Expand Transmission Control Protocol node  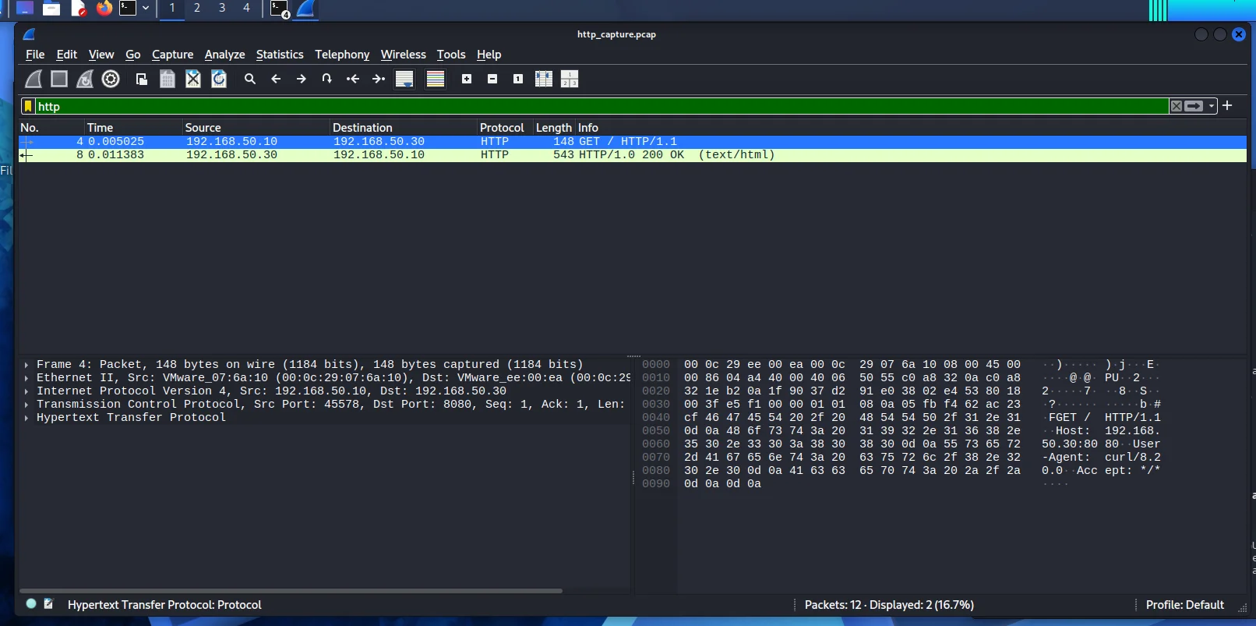click(x=26, y=405)
